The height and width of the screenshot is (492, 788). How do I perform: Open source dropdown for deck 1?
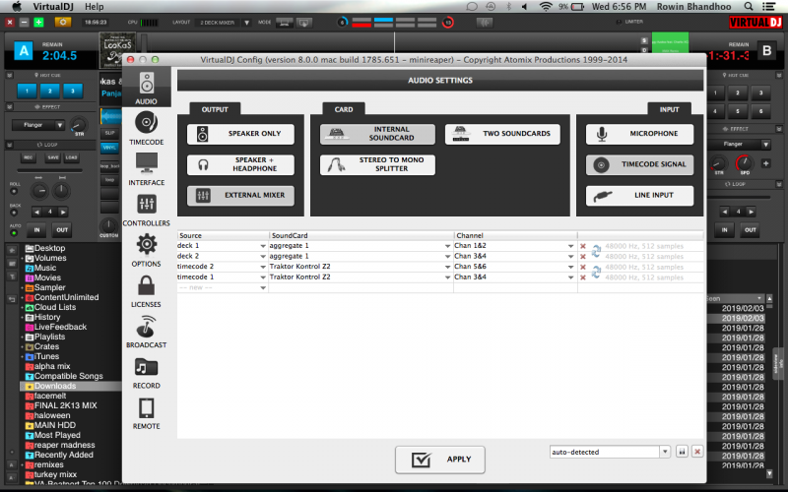pos(263,246)
